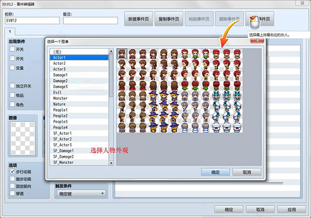The image size is (311, 218).
Task: Click 应用 in the event editor window
Action: (x=291, y=210)
